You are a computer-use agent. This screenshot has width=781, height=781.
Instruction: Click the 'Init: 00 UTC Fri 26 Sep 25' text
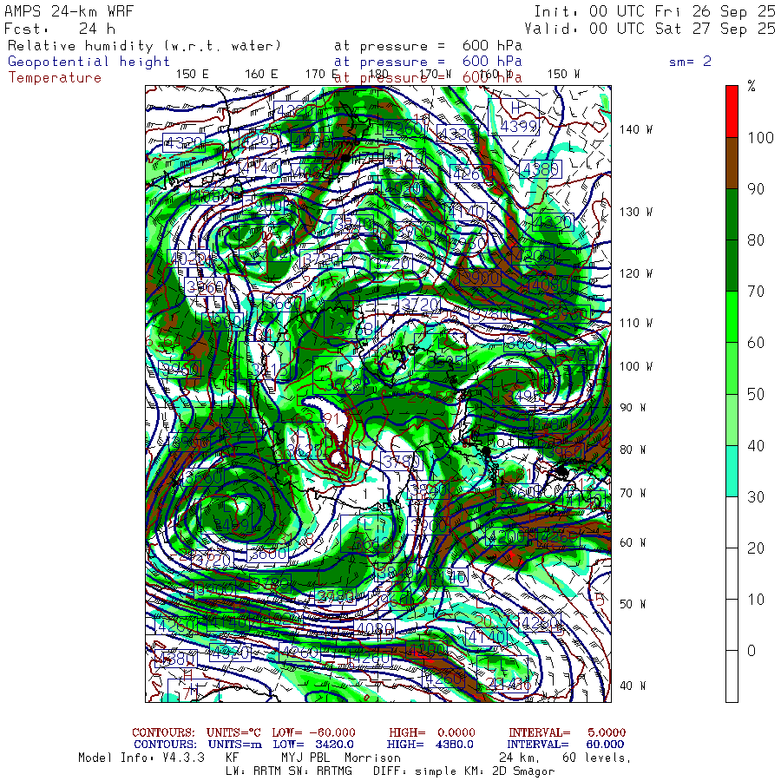coord(655,11)
